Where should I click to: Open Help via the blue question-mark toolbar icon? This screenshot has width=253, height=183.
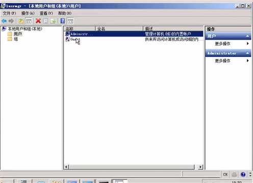pyautogui.click(x=63, y=21)
